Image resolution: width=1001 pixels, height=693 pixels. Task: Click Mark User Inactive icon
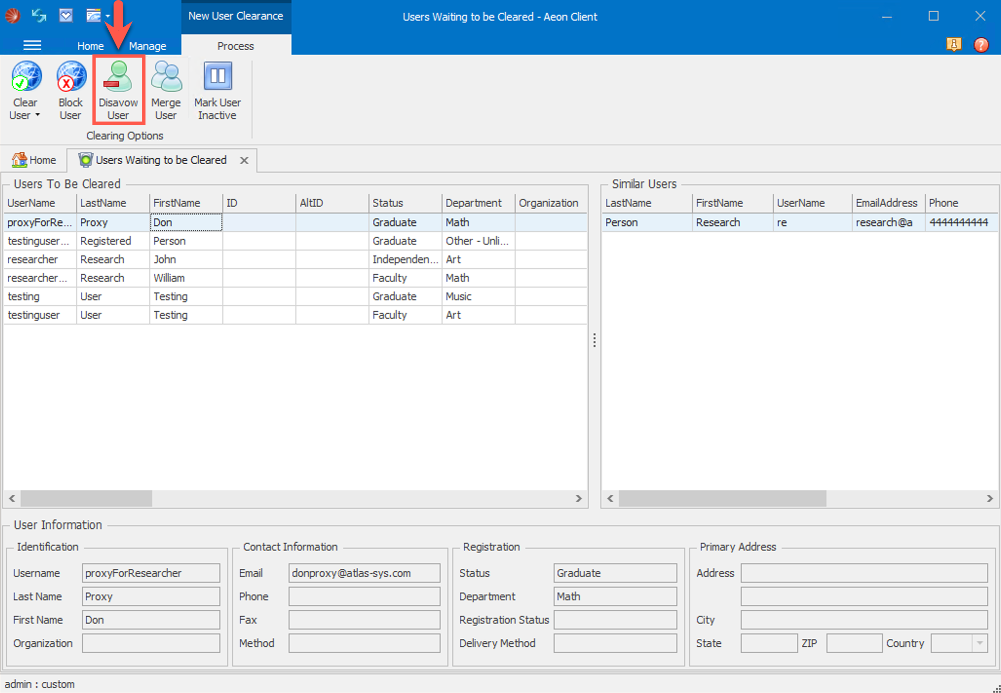(217, 77)
